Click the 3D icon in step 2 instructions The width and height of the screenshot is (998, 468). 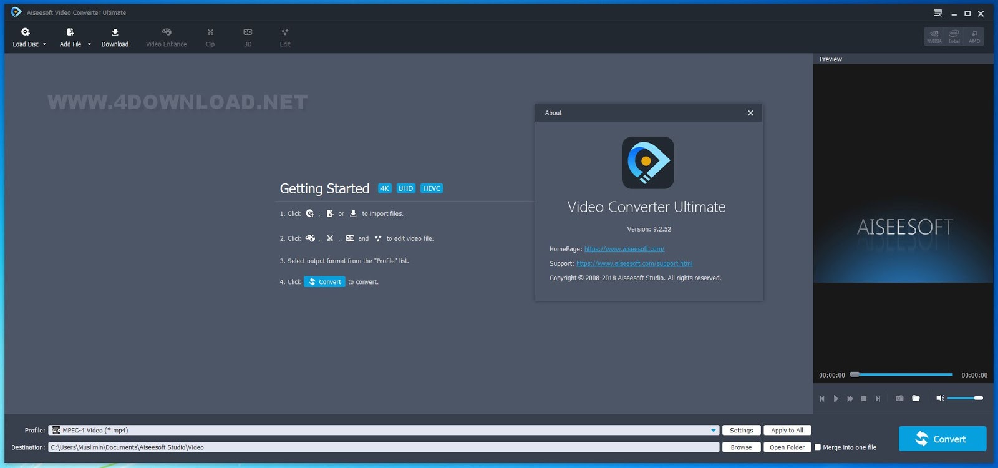[x=350, y=238]
